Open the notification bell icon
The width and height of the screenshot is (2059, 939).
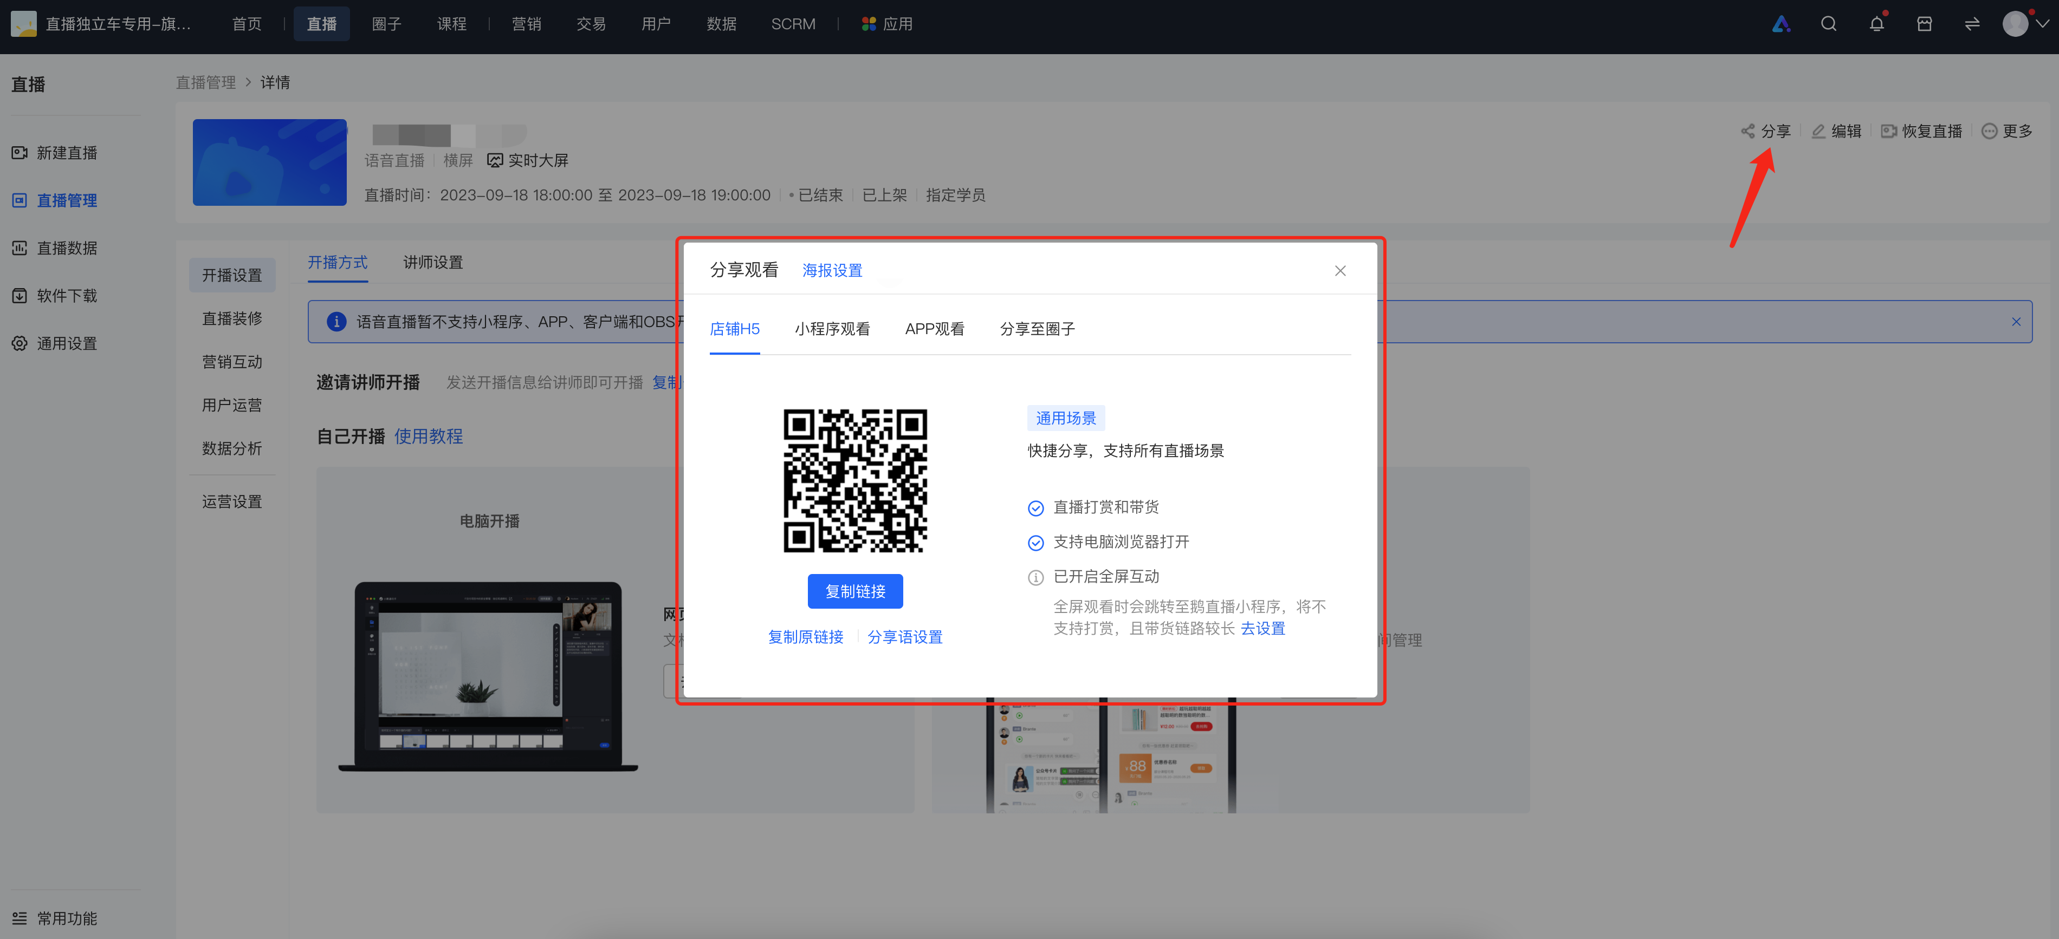[1876, 24]
